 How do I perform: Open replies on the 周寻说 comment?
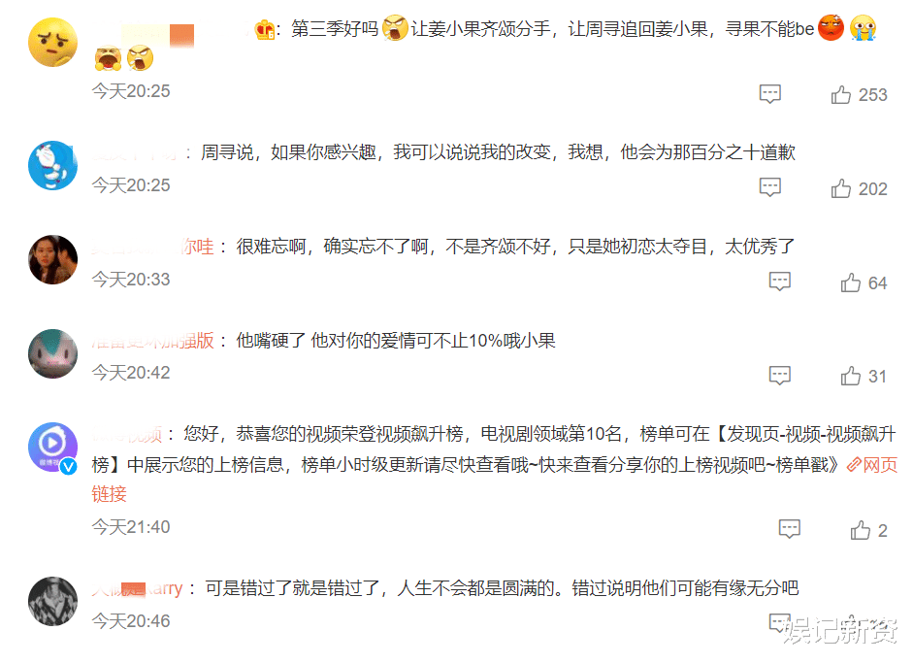click(769, 187)
